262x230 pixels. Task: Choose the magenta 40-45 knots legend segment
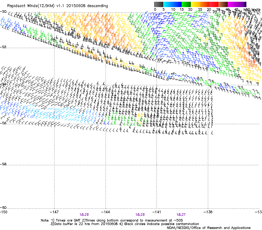232,4
